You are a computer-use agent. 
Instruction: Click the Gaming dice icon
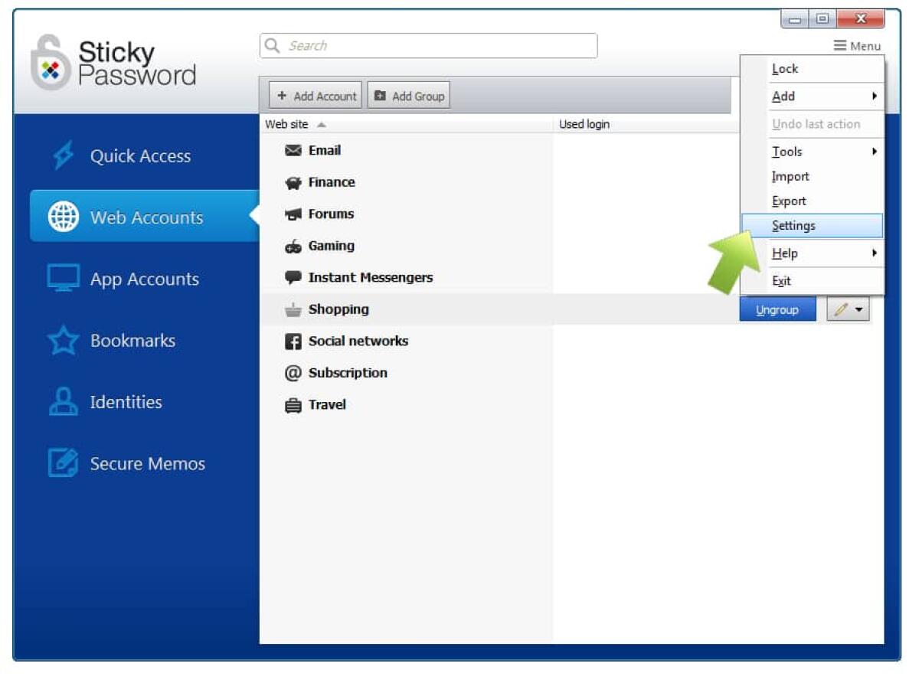293,246
